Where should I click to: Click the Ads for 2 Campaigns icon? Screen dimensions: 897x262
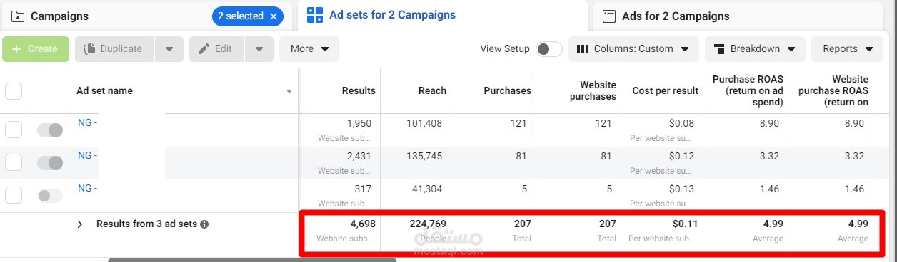(x=609, y=16)
